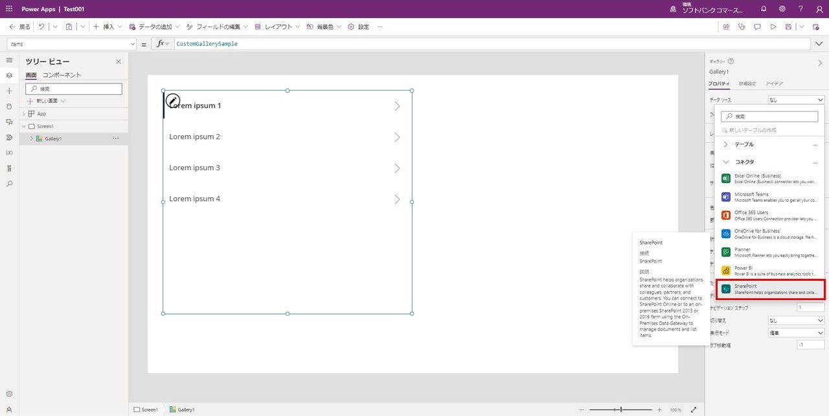The height and width of the screenshot is (416, 829).
Task: Expand the テーブル section
Action: (x=726, y=144)
